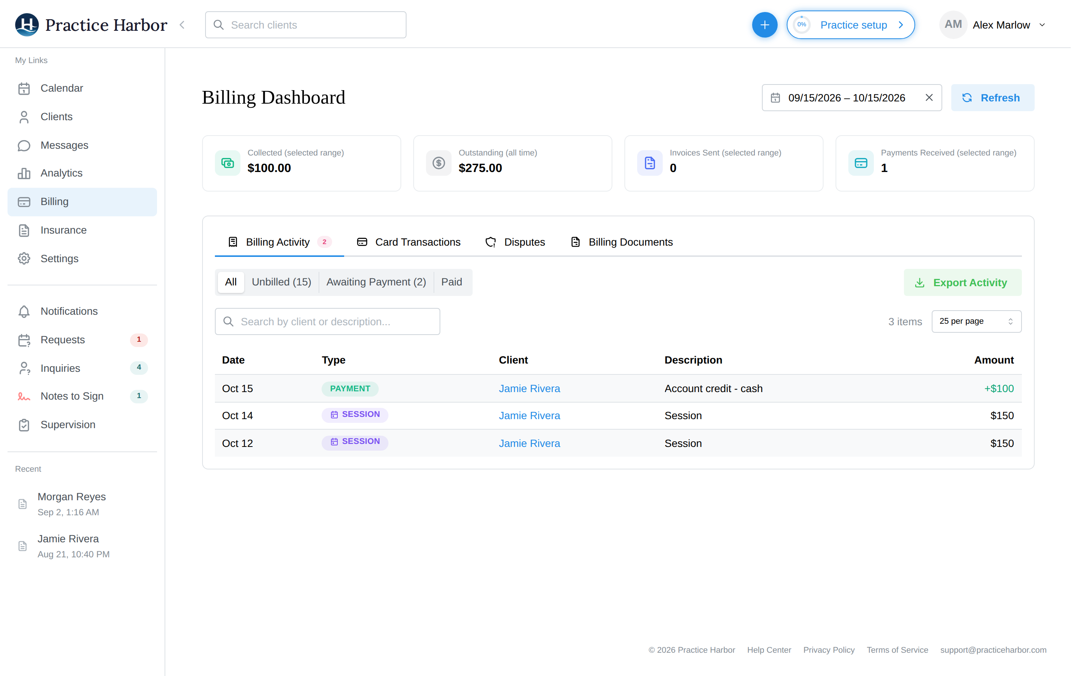
Task: Open Requests in the sidebar
Action: (x=82, y=340)
